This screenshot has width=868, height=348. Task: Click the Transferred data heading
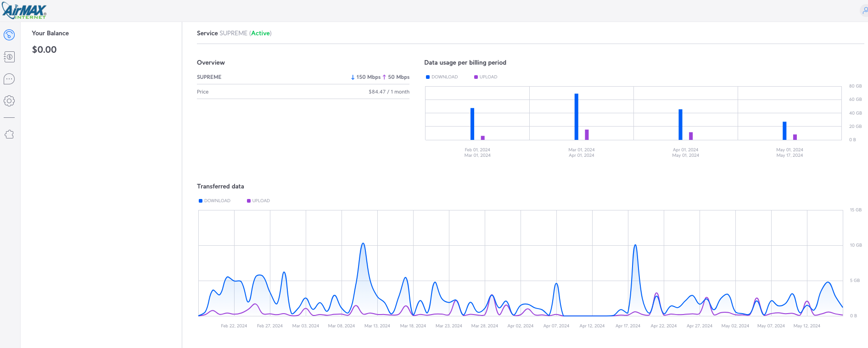tap(220, 187)
